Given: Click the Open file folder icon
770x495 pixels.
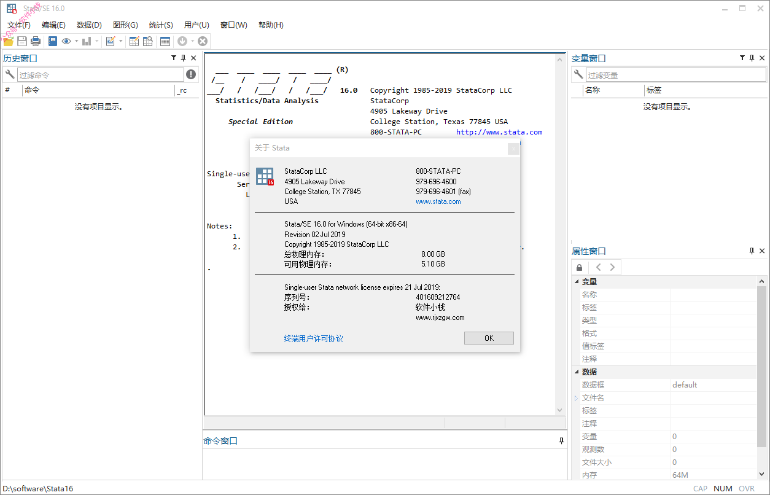Looking at the screenshot, I should point(9,41).
